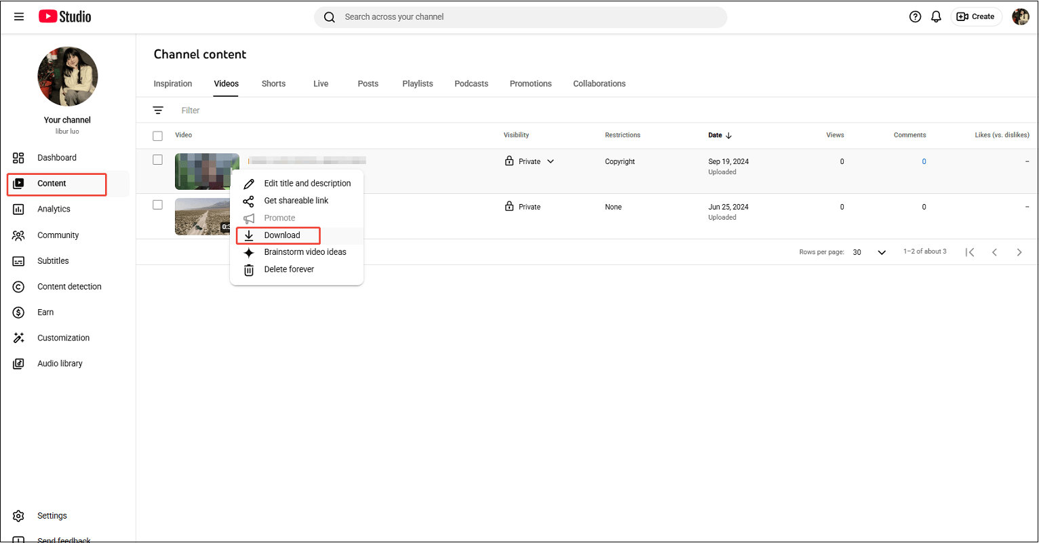Open the Audio library section
The height and width of the screenshot is (543, 1039).
point(60,363)
